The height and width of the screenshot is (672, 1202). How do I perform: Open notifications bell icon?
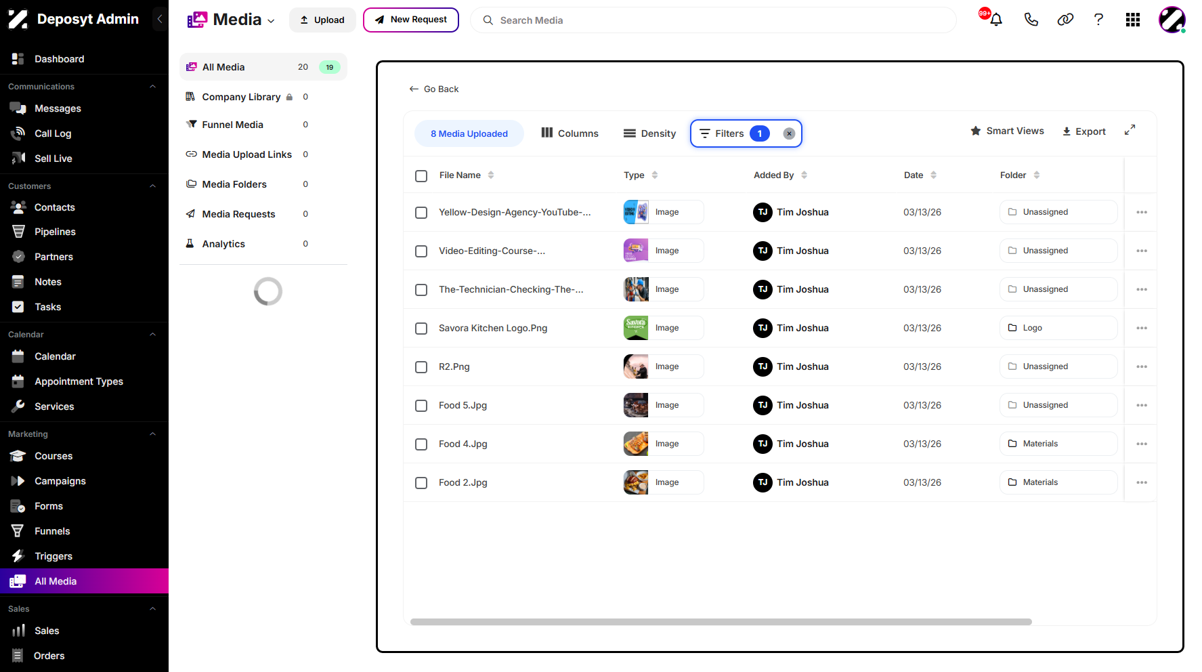pos(995,20)
